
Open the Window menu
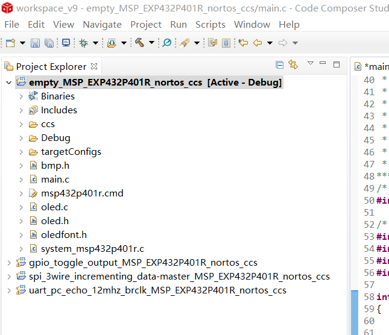(x=252, y=25)
